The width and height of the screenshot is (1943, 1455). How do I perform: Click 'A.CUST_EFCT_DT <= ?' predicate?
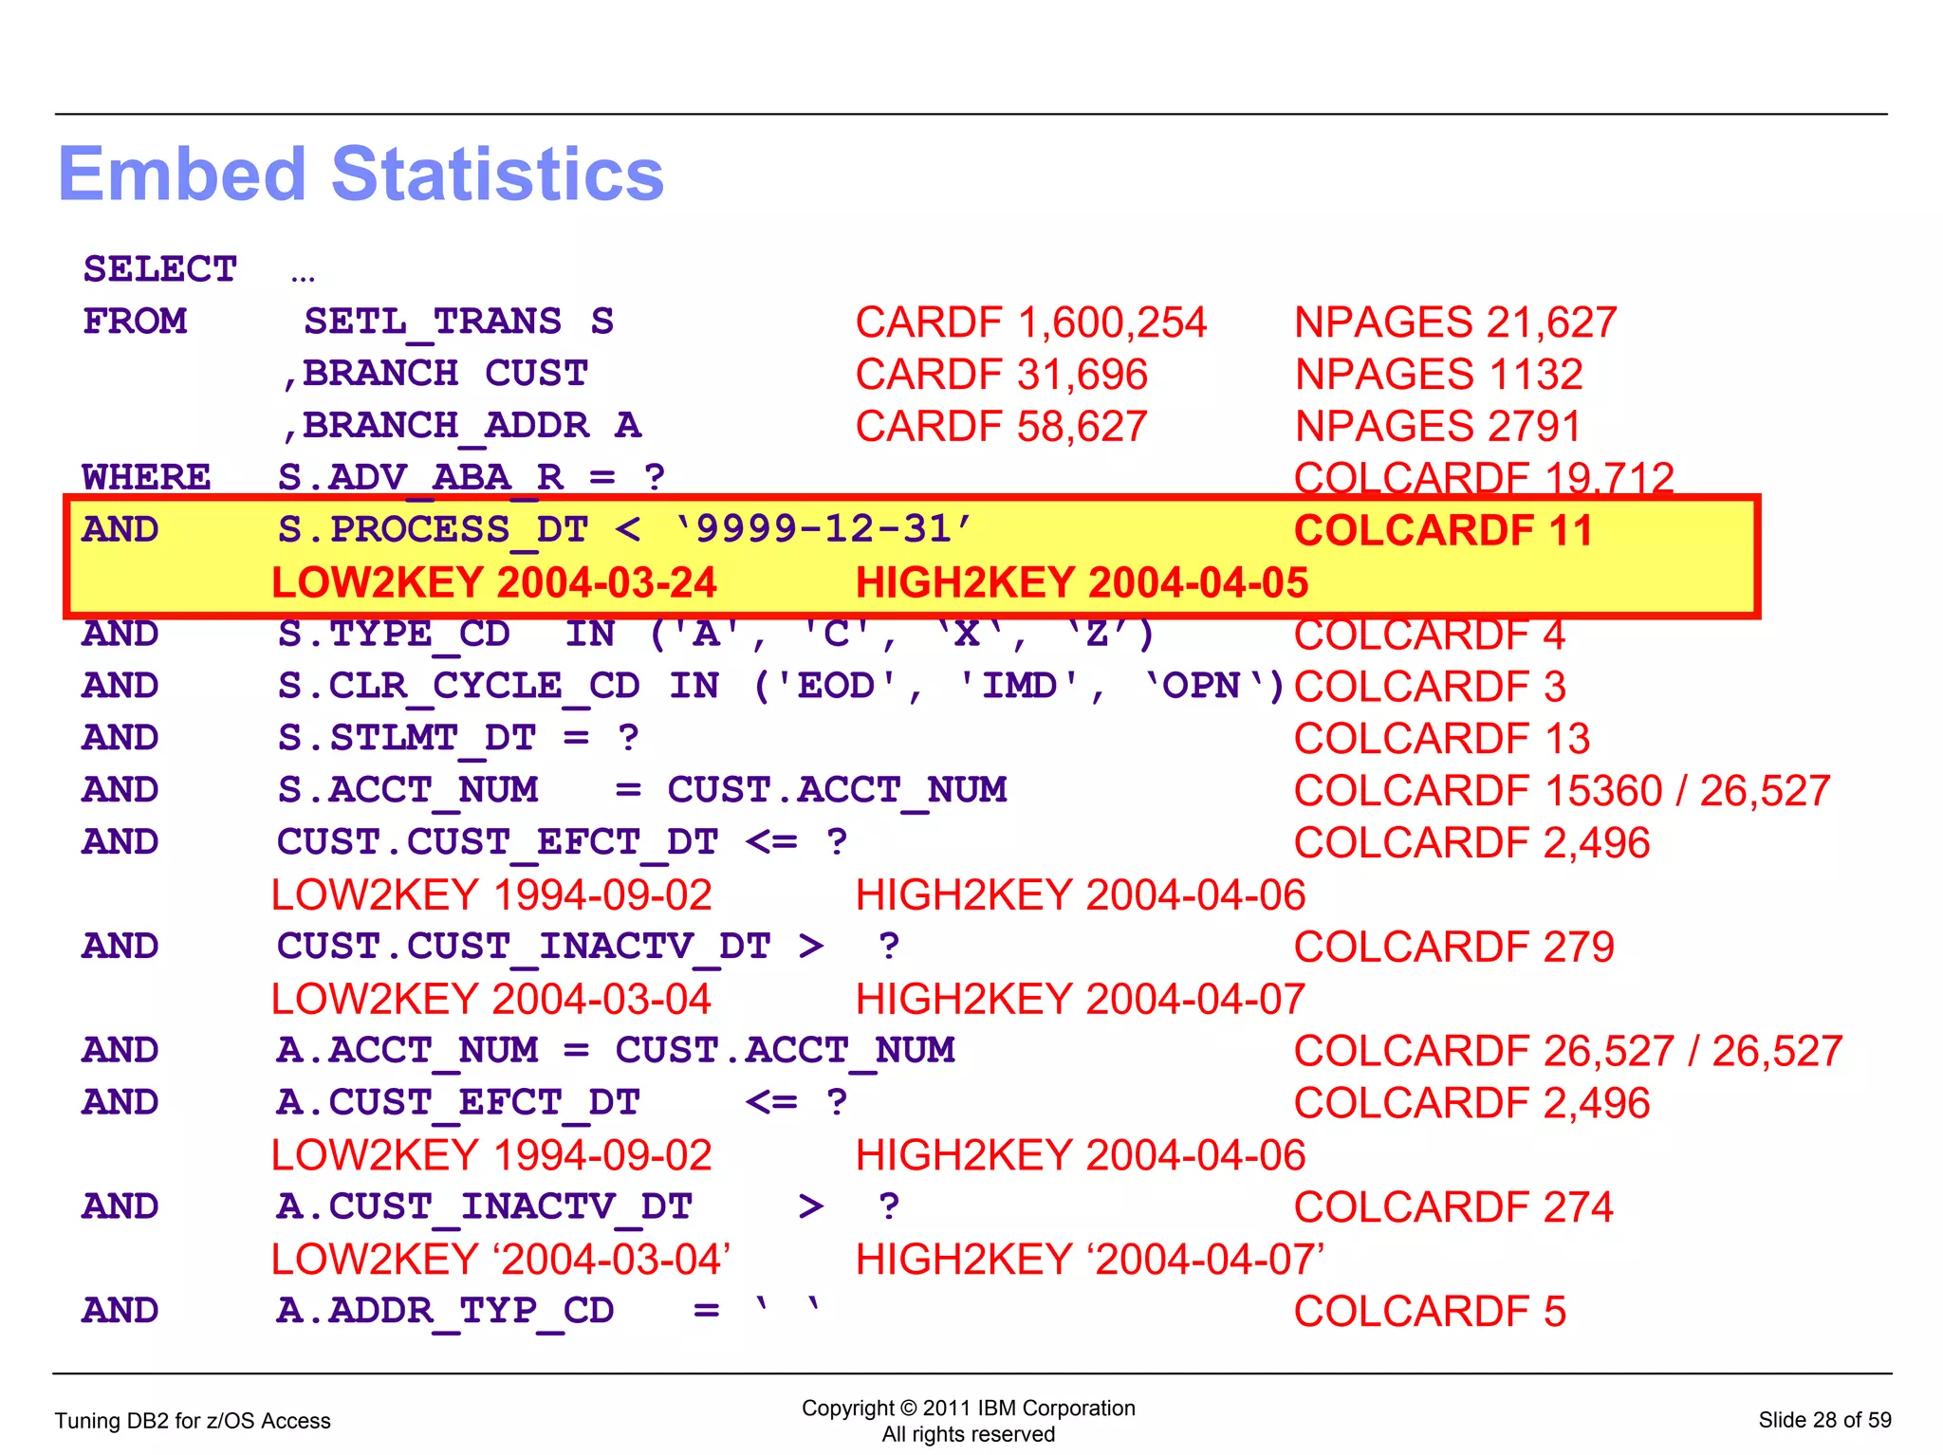(x=563, y=1103)
